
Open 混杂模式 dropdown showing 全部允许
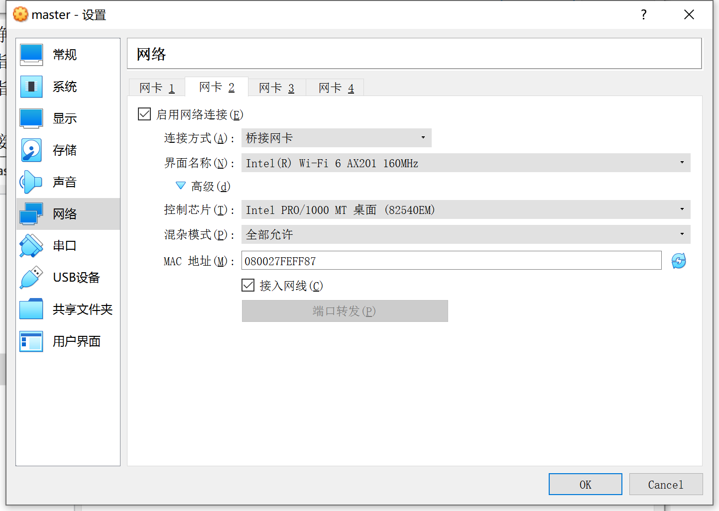(x=466, y=234)
